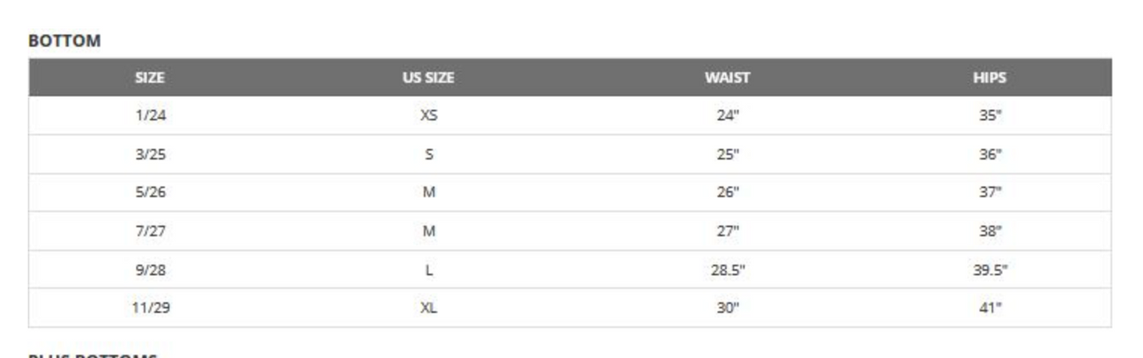This screenshot has width=1143, height=358.
Task: Click the SIZE column header
Action: point(150,78)
